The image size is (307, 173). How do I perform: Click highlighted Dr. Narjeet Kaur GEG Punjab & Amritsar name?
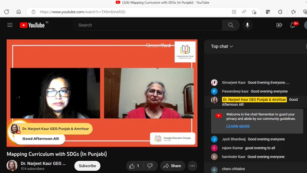point(254,99)
